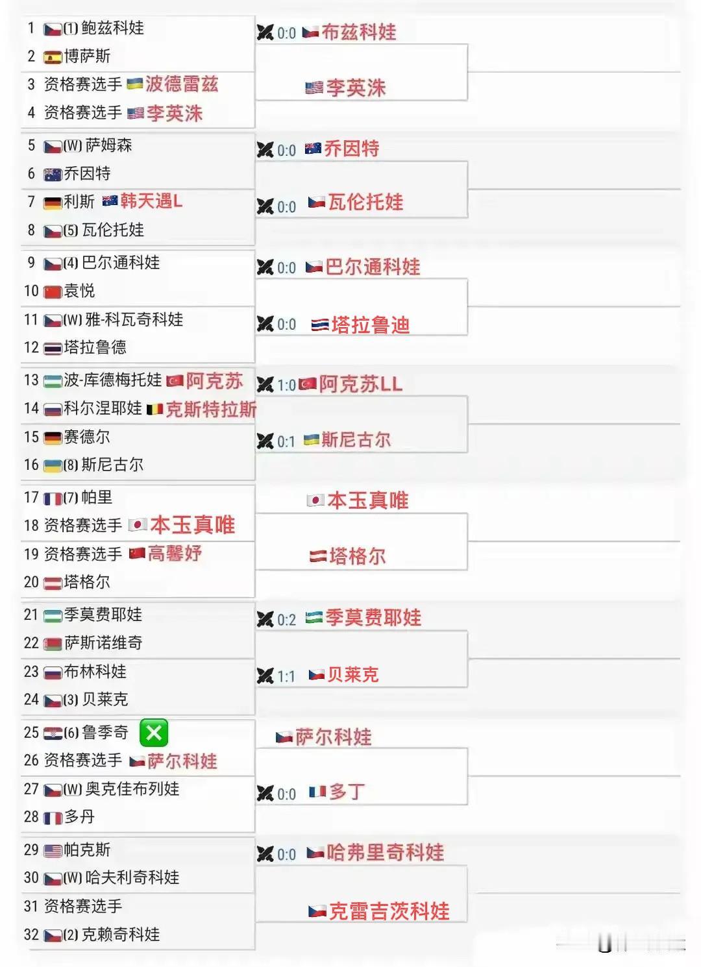The width and height of the screenshot is (701, 967).
Task: Click the head-to-head icon beside 斯尼古尔 0:1
Action: tap(265, 441)
